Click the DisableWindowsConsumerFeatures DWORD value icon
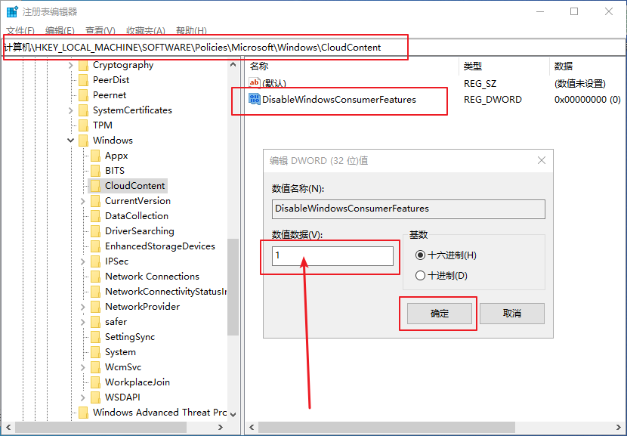The height and width of the screenshot is (436, 627). coord(255,99)
